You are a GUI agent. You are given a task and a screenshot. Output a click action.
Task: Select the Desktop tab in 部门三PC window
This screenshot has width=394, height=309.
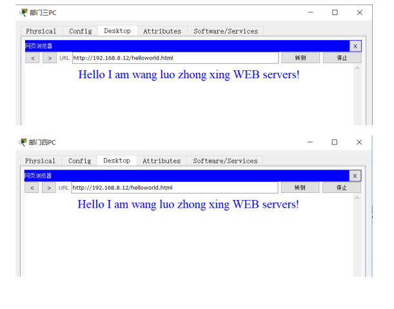coord(117,31)
